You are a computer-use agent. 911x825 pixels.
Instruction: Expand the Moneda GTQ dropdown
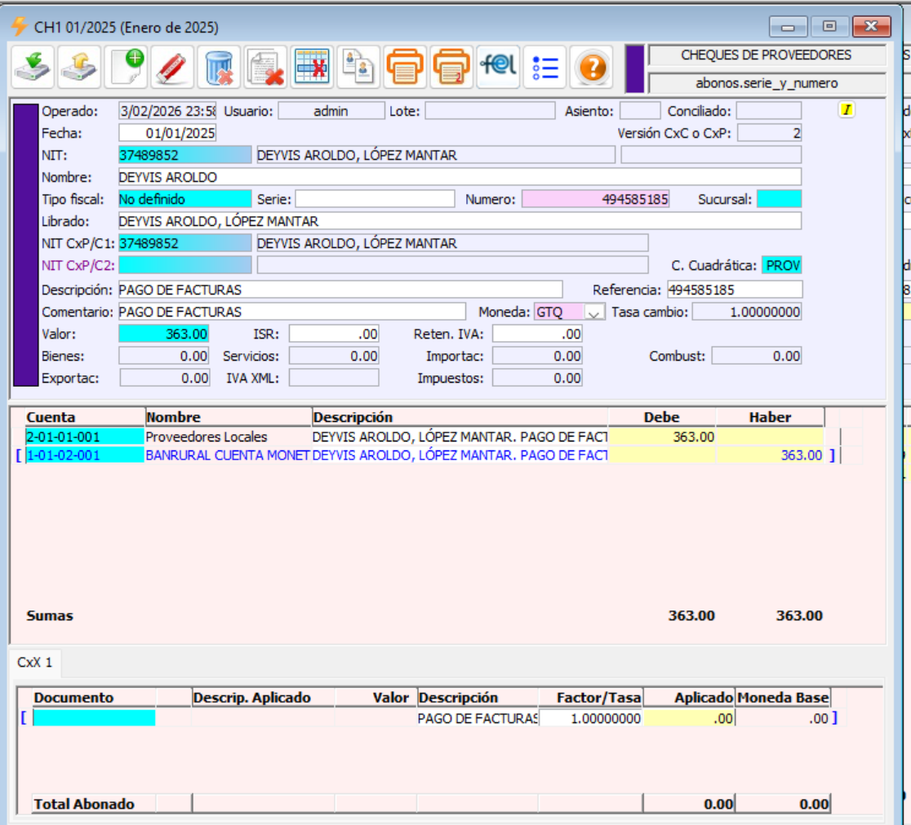pos(594,313)
